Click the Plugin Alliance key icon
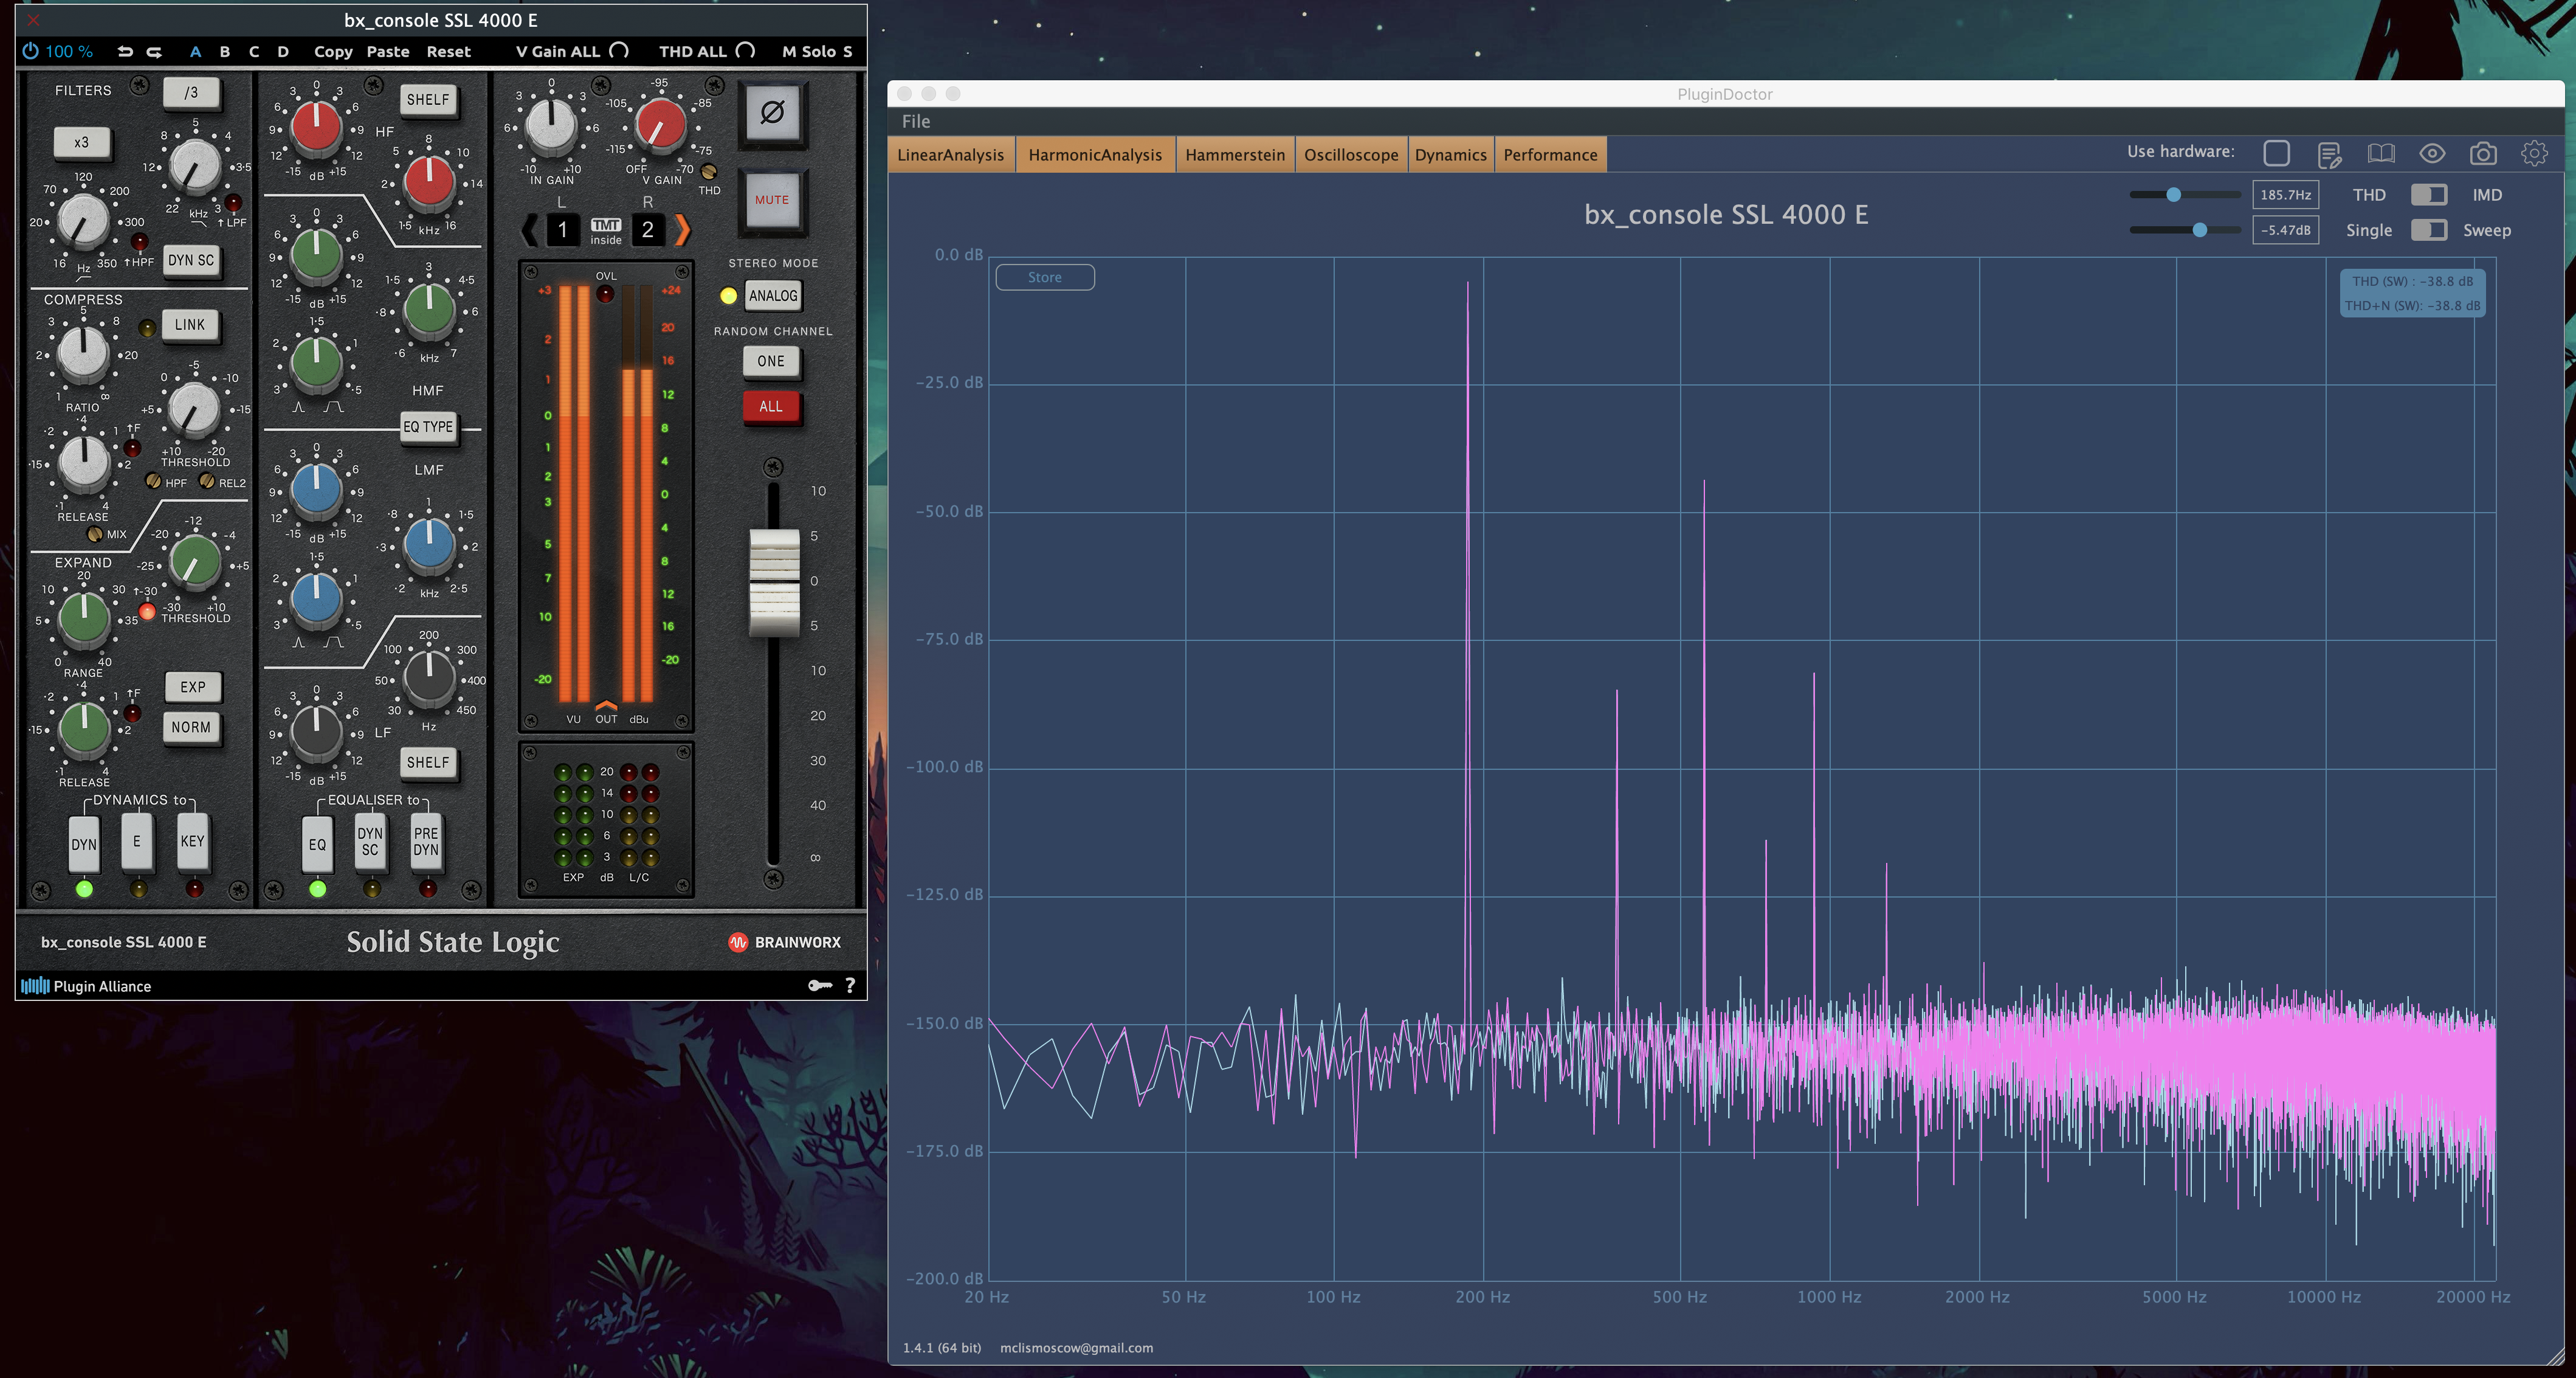The image size is (2576, 1378). coord(820,986)
